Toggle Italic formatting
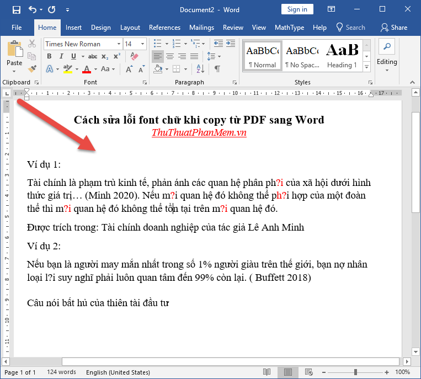The image size is (421, 379). (x=61, y=56)
